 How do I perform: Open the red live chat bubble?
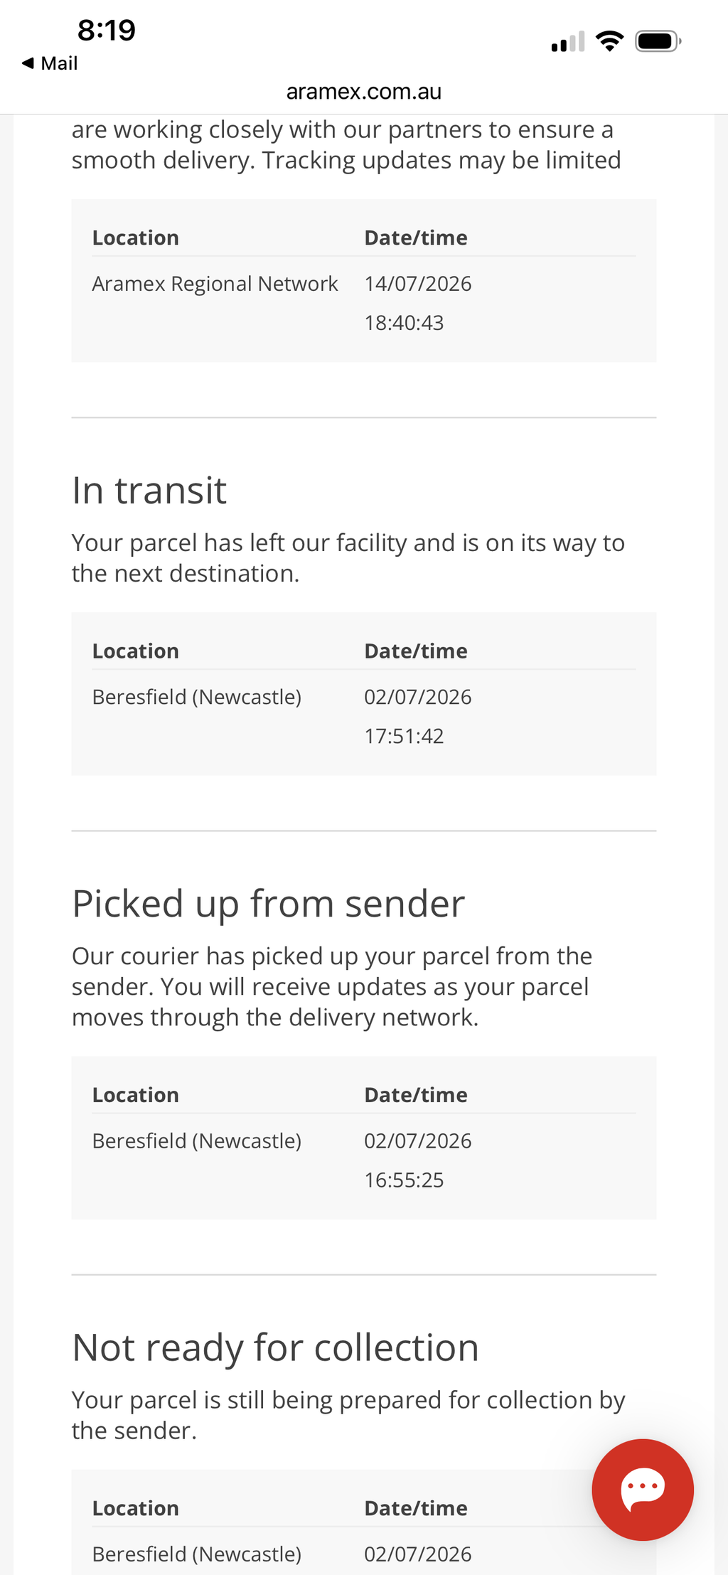click(x=643, y=1489)
